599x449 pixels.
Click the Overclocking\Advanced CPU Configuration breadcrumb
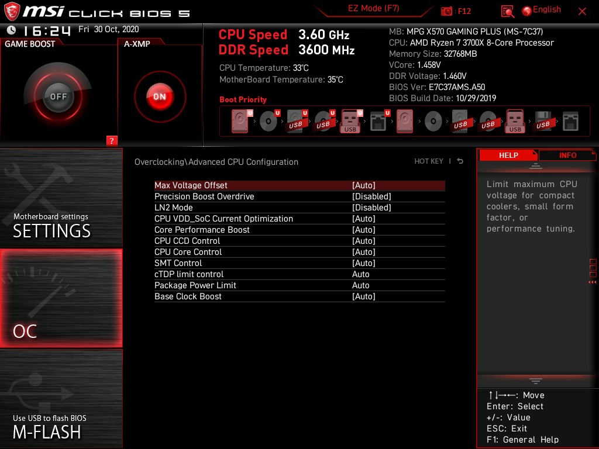coord(216,162)
